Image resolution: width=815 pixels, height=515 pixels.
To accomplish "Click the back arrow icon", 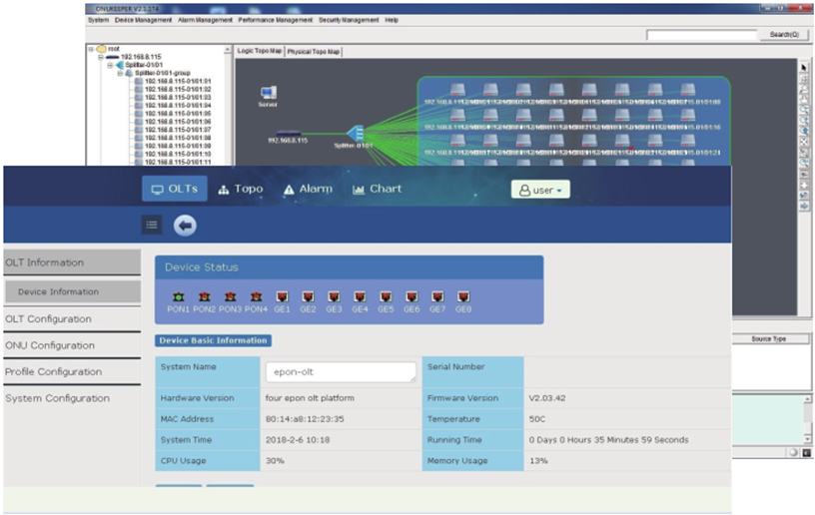I will pyautogui.click(x=185, y=226).
